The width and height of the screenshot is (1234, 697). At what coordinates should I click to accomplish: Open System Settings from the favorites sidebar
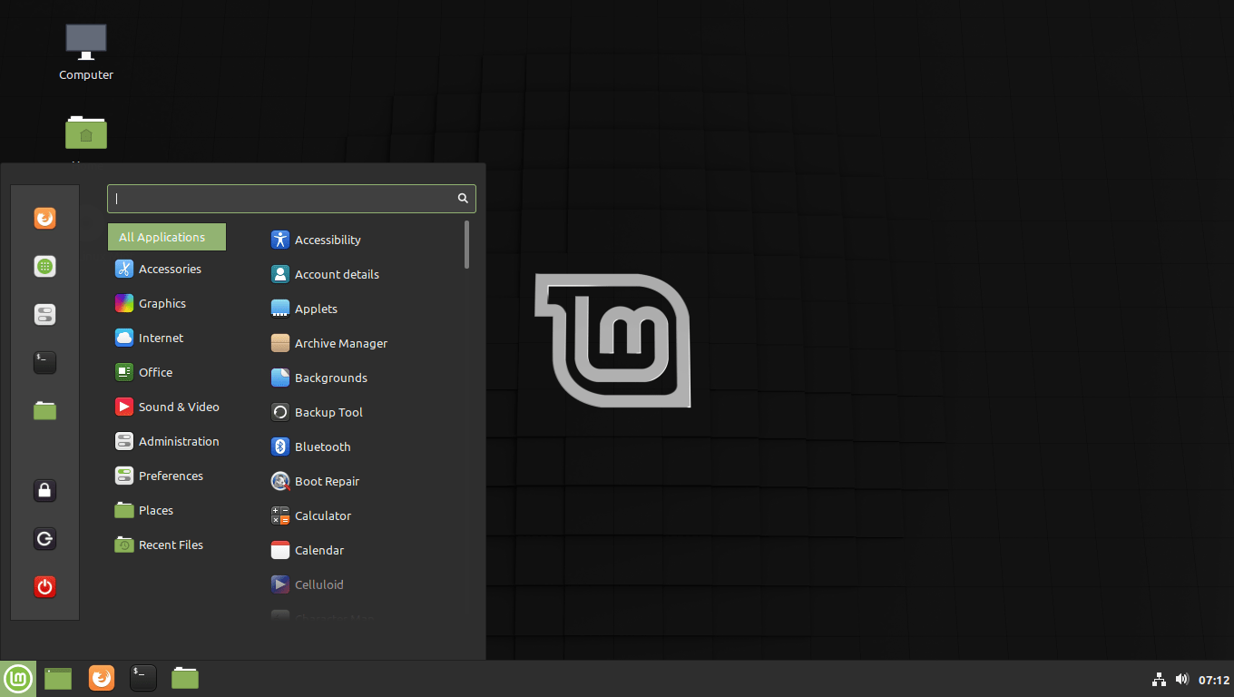point(44,314)
